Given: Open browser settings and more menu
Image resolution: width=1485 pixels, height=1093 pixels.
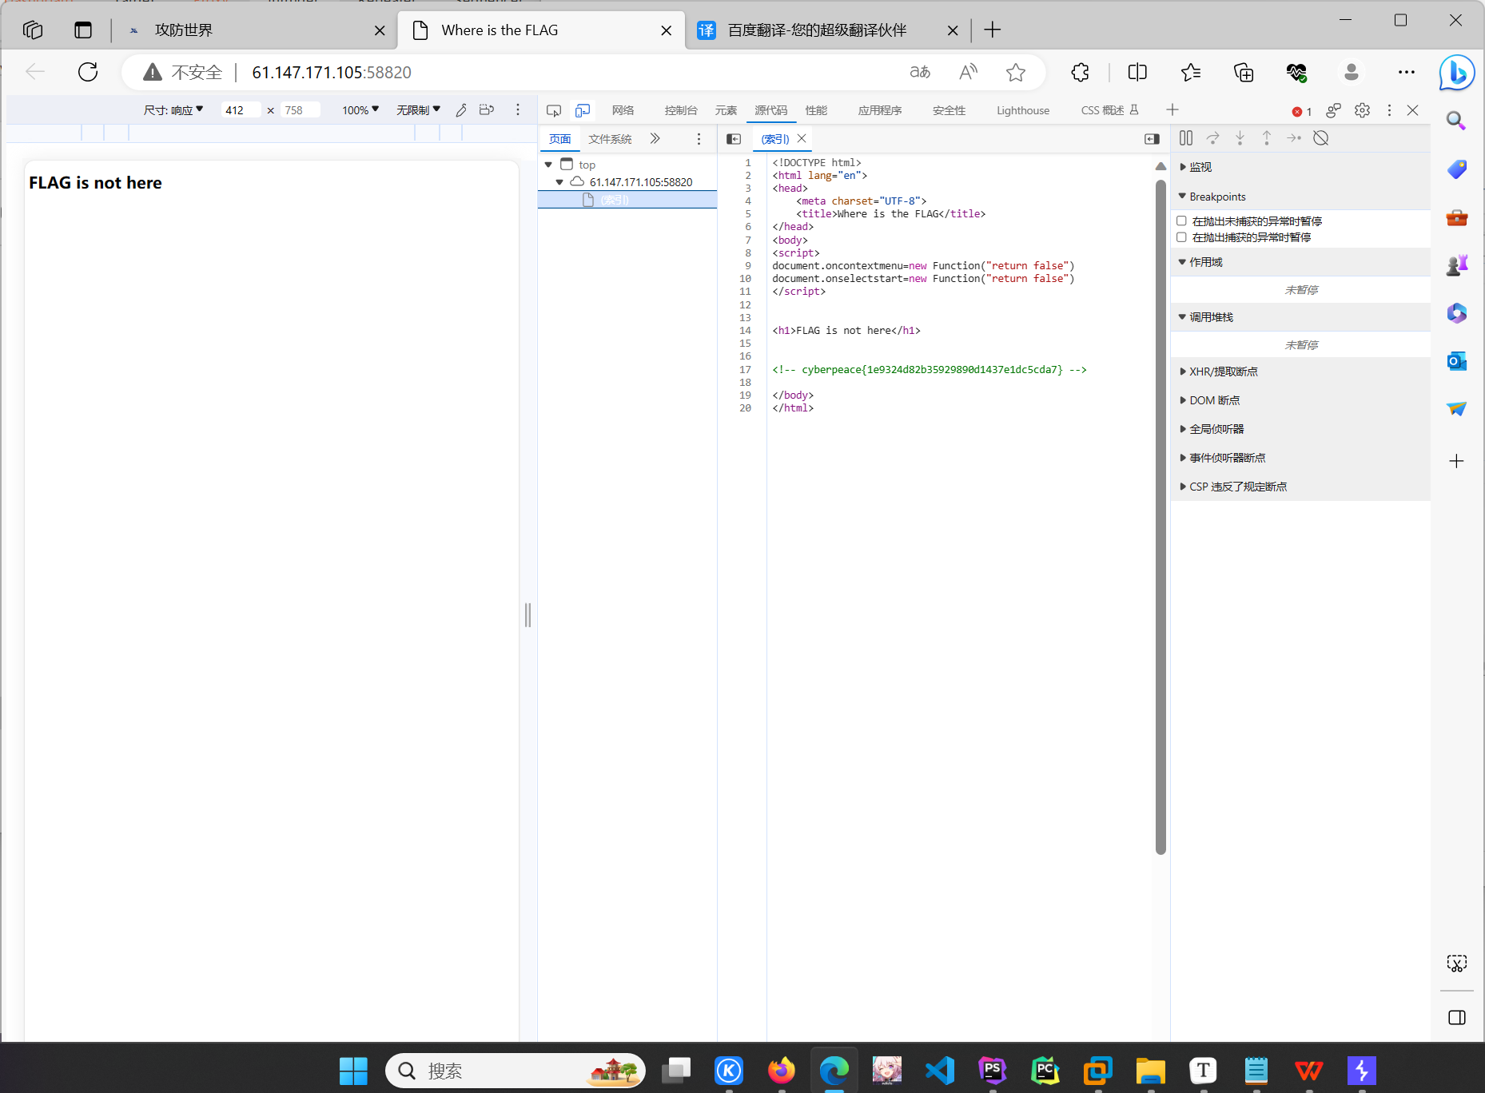Looking at the screenshot, I should point(1407,72).
